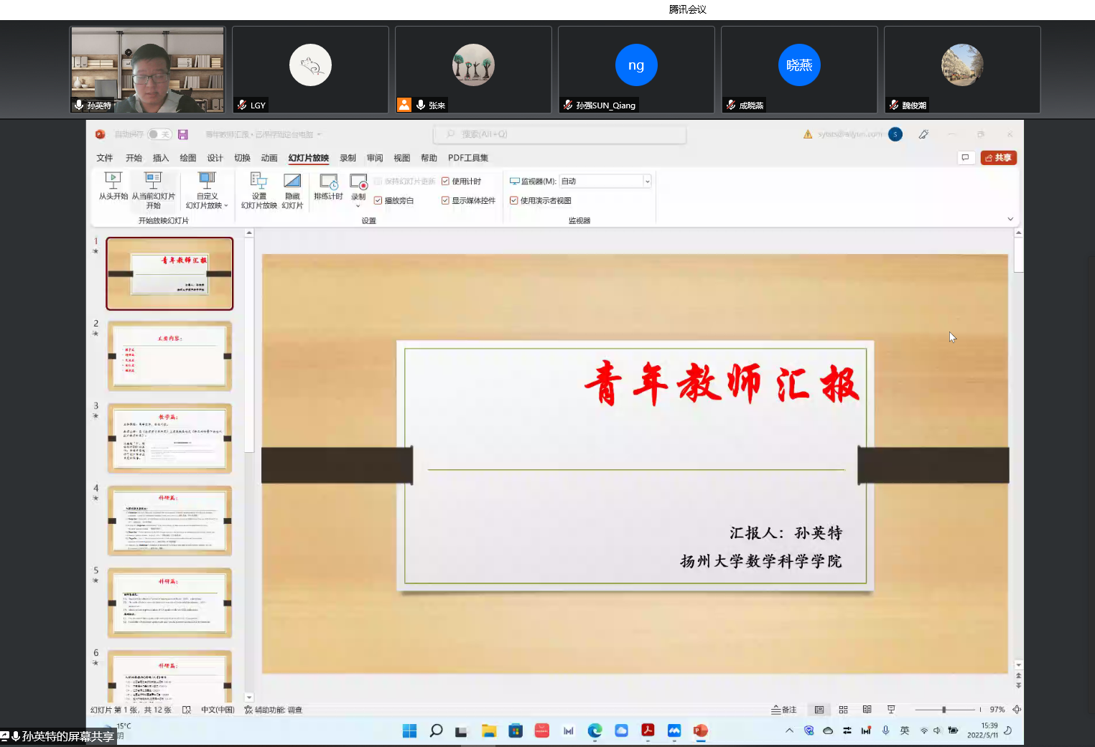Click the red 共享 share button
The width and height of the screenshot is (1095, 747).
coord(998,158)
